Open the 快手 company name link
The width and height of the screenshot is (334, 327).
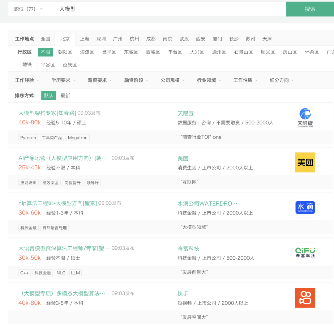(183, 294)
